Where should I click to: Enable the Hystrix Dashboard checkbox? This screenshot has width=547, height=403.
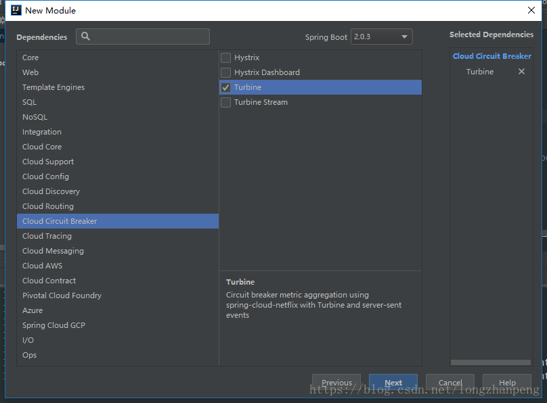coord(225,72)
